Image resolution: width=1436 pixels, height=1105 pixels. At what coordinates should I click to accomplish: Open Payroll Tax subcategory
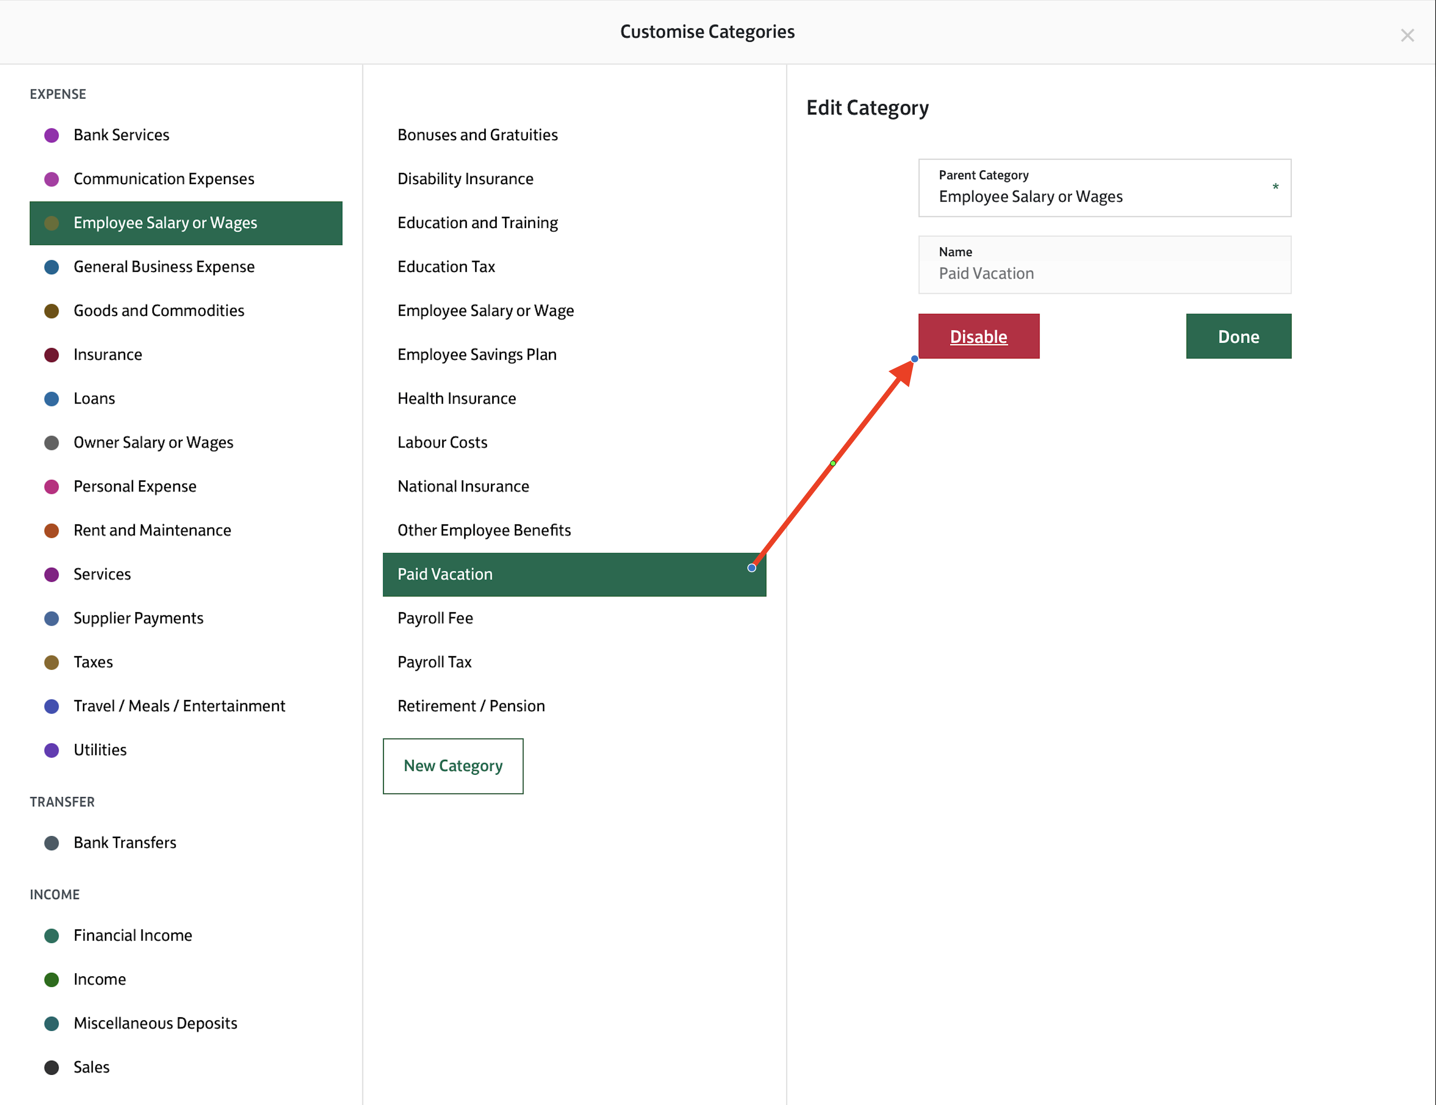coord(574,662)
